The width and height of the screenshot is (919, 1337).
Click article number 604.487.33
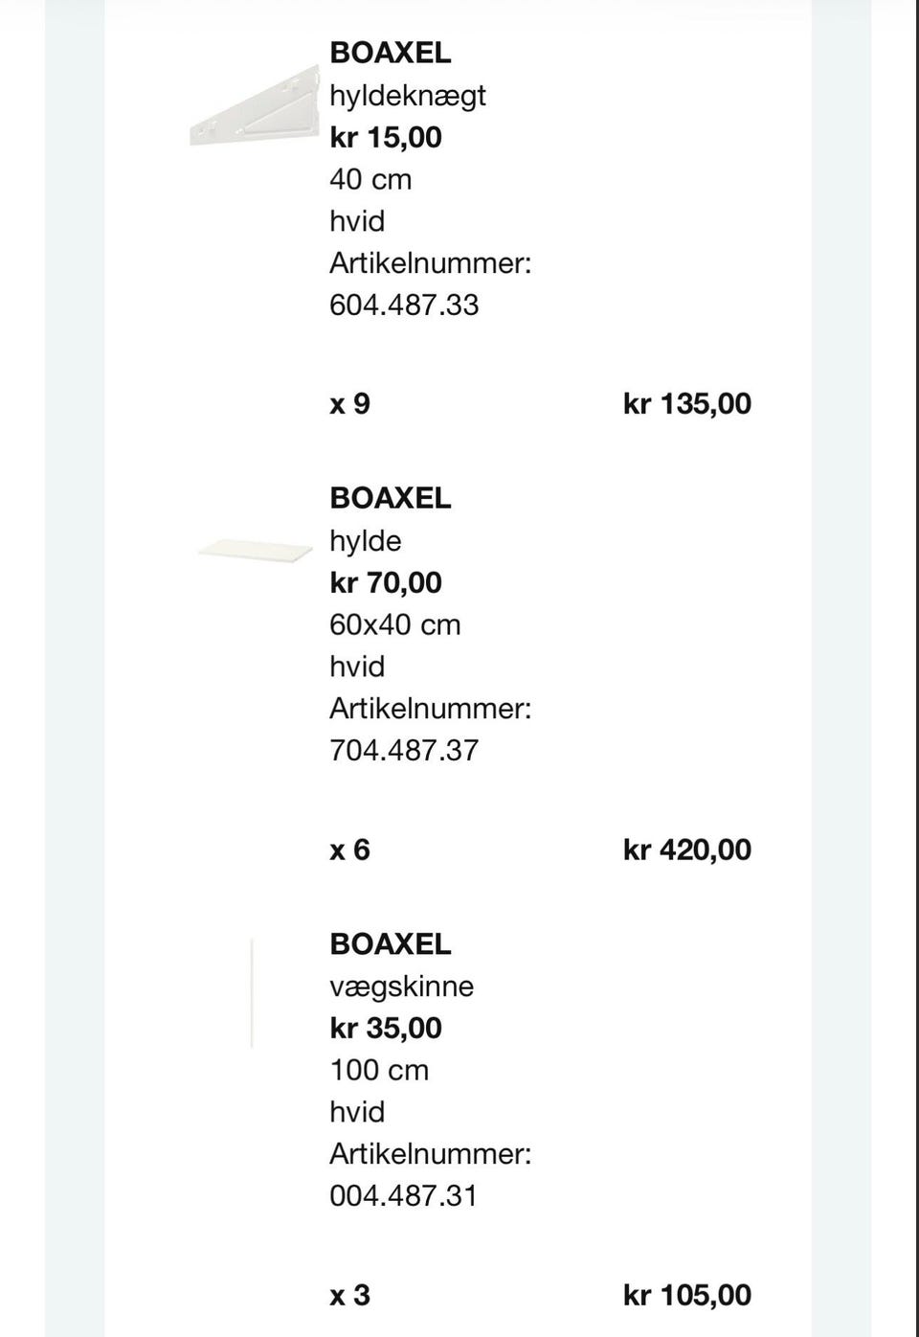(404, 305)
